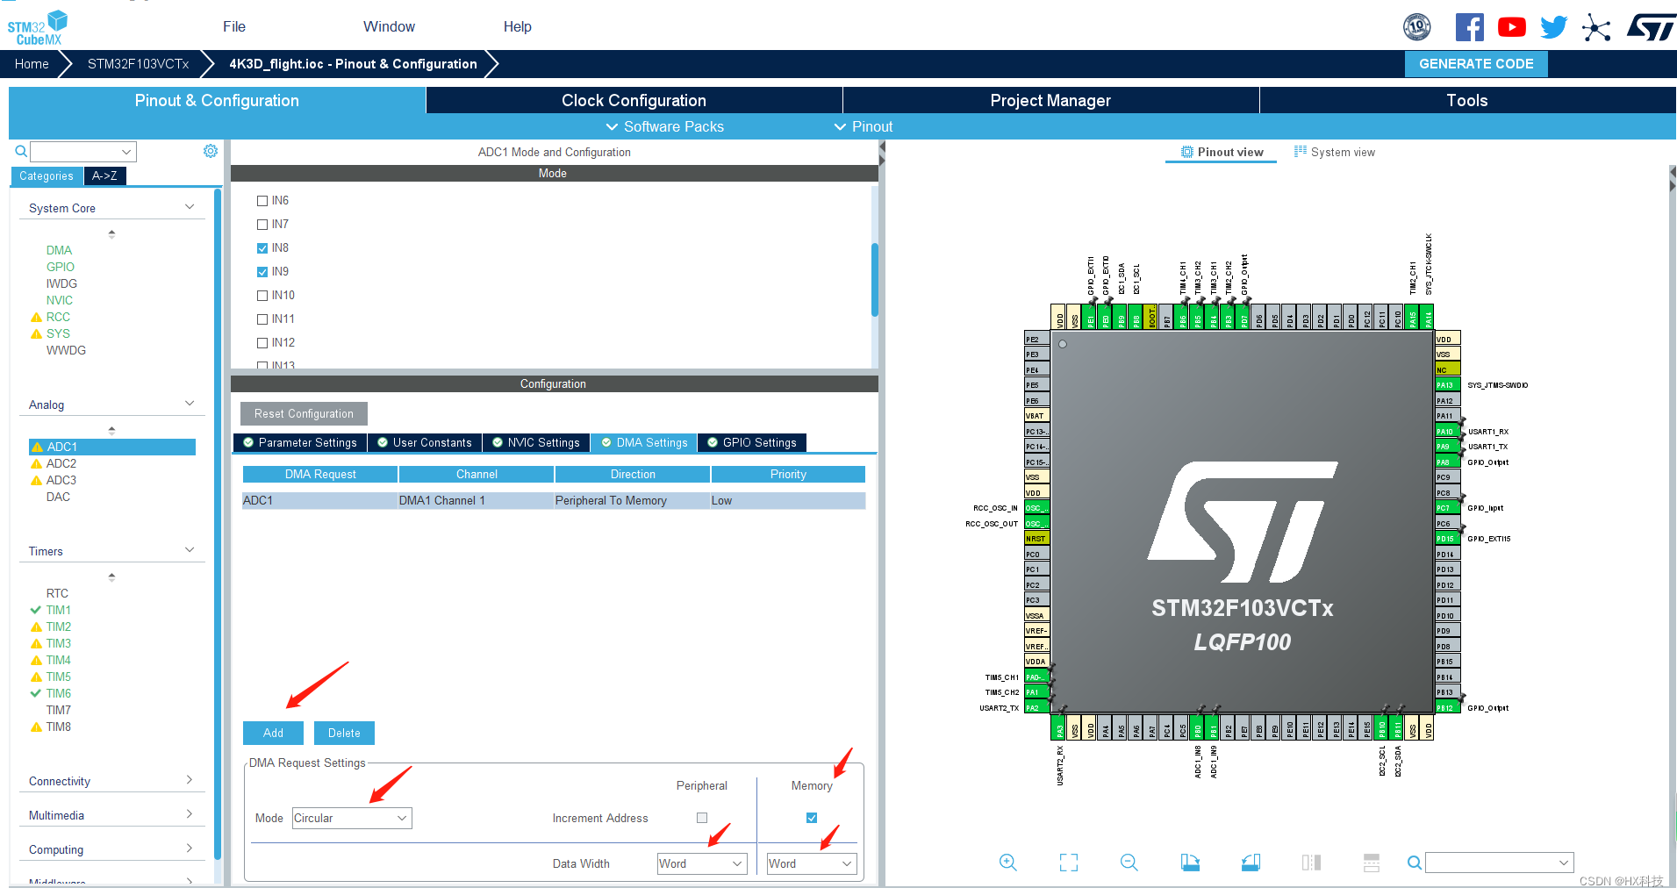The height and width of the screenshot is (895, 1677).
Task: Click the TIM6 green check icon
Action: 36,693
